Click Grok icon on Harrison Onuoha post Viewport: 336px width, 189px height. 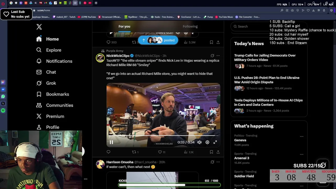212,162
